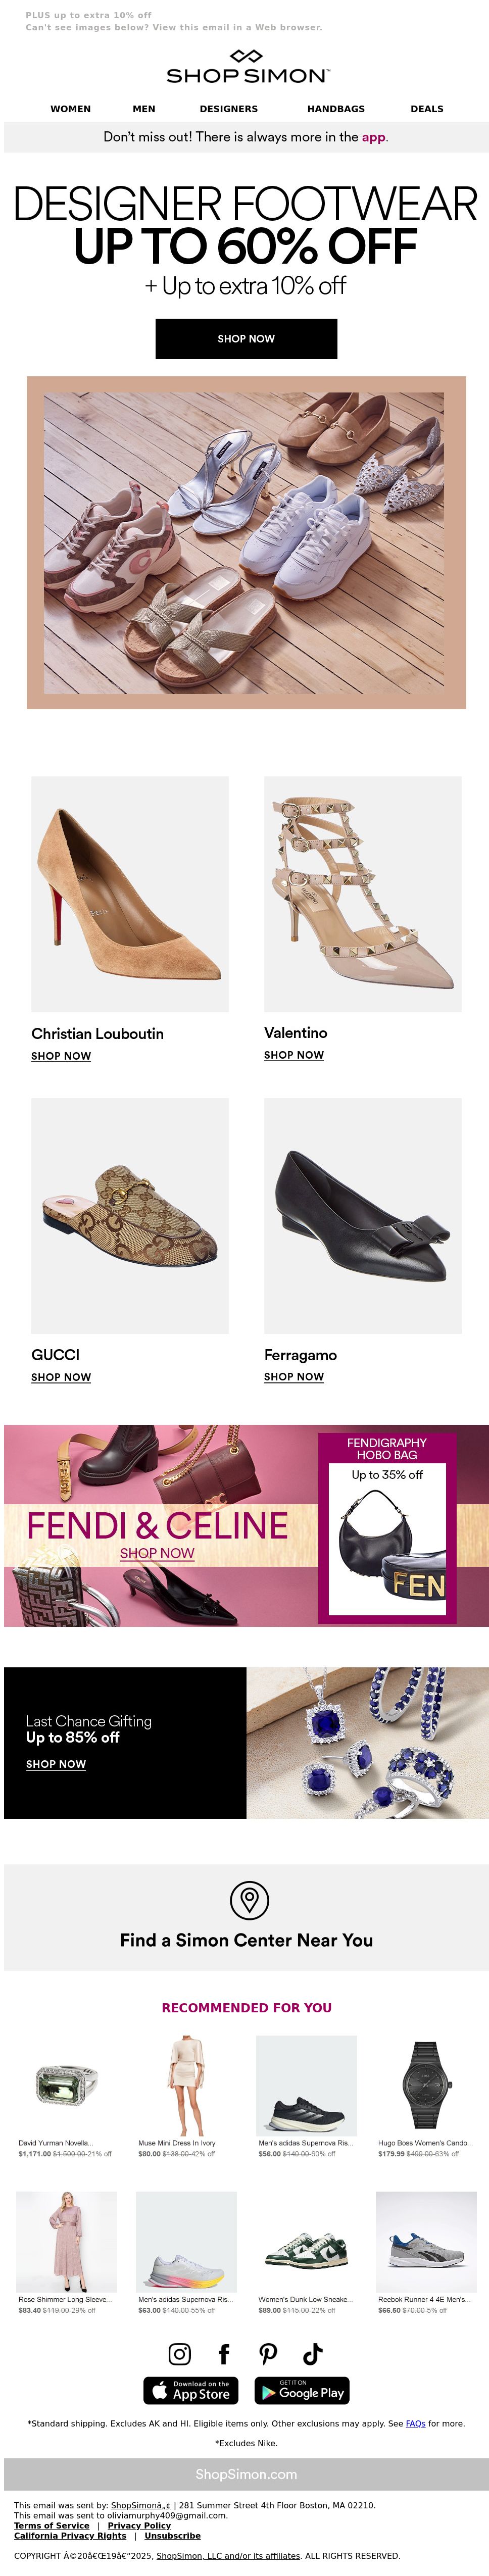Viewport: 489px width, 2576px height.
Task: Click SHOP NOW under Christian Louboutin
Action: click(61, 1056)
